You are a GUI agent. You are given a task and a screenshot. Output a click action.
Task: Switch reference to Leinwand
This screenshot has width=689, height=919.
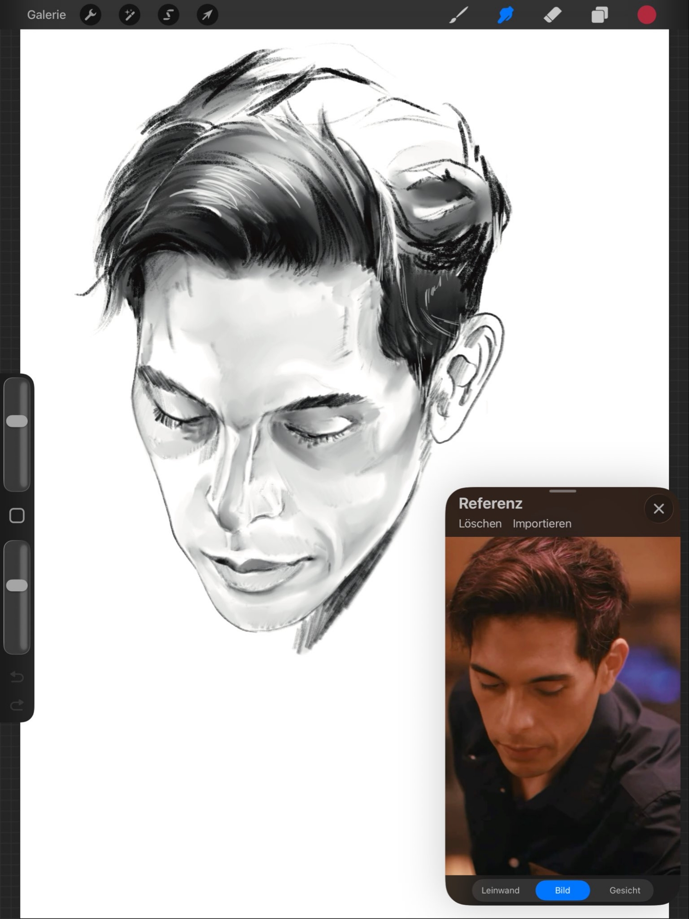coord(500,890)
